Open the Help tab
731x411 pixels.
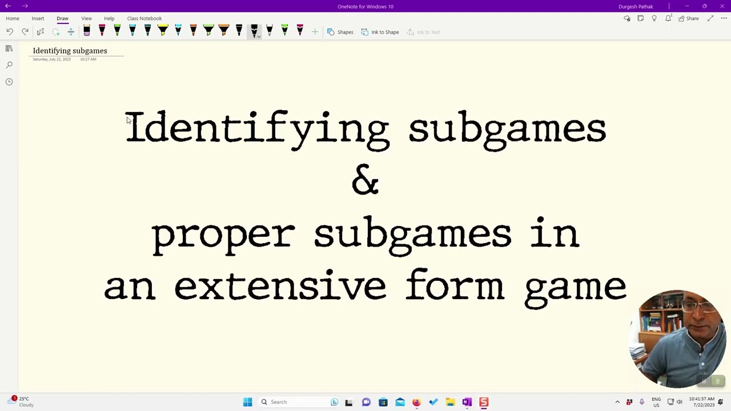click(109, 18)
